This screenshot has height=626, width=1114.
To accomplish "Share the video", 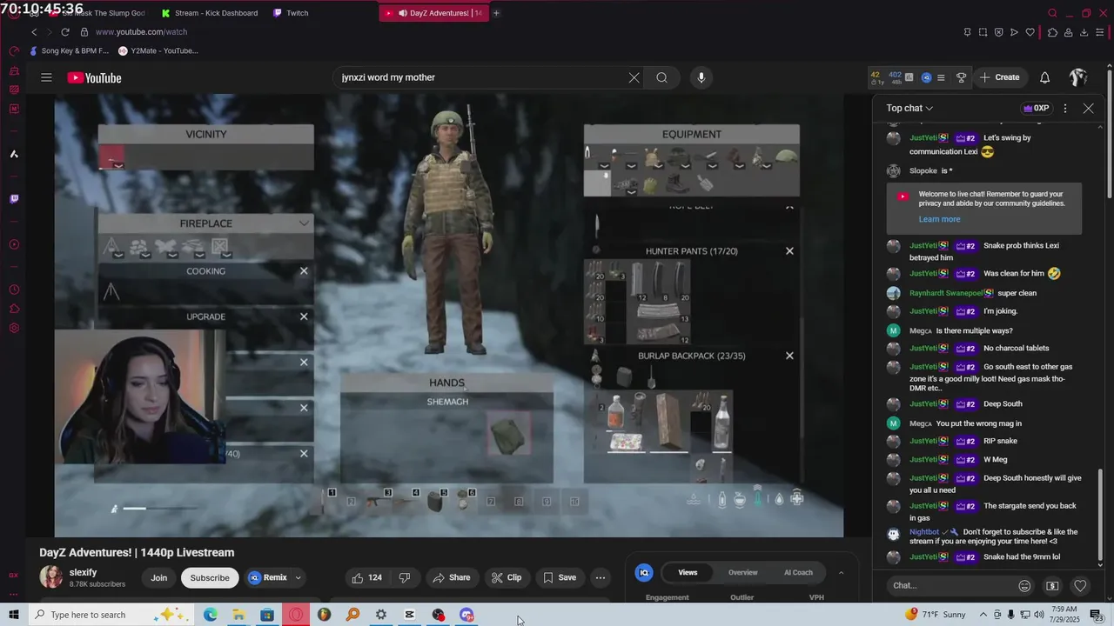I will 451,577.
